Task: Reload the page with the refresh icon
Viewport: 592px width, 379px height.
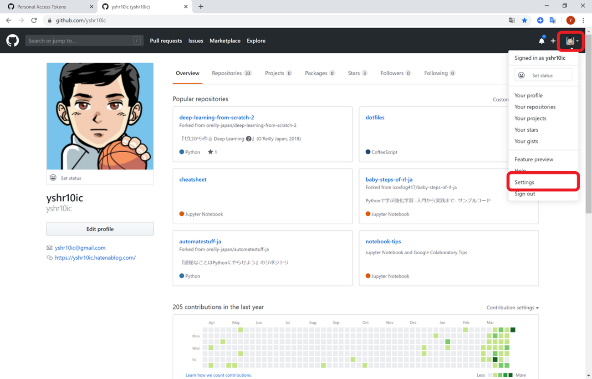Action: tap(34, 20)
